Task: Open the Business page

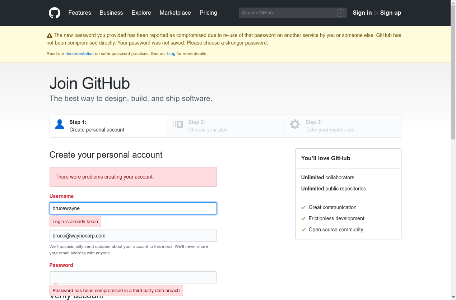Action: click(x=111, y=13)
